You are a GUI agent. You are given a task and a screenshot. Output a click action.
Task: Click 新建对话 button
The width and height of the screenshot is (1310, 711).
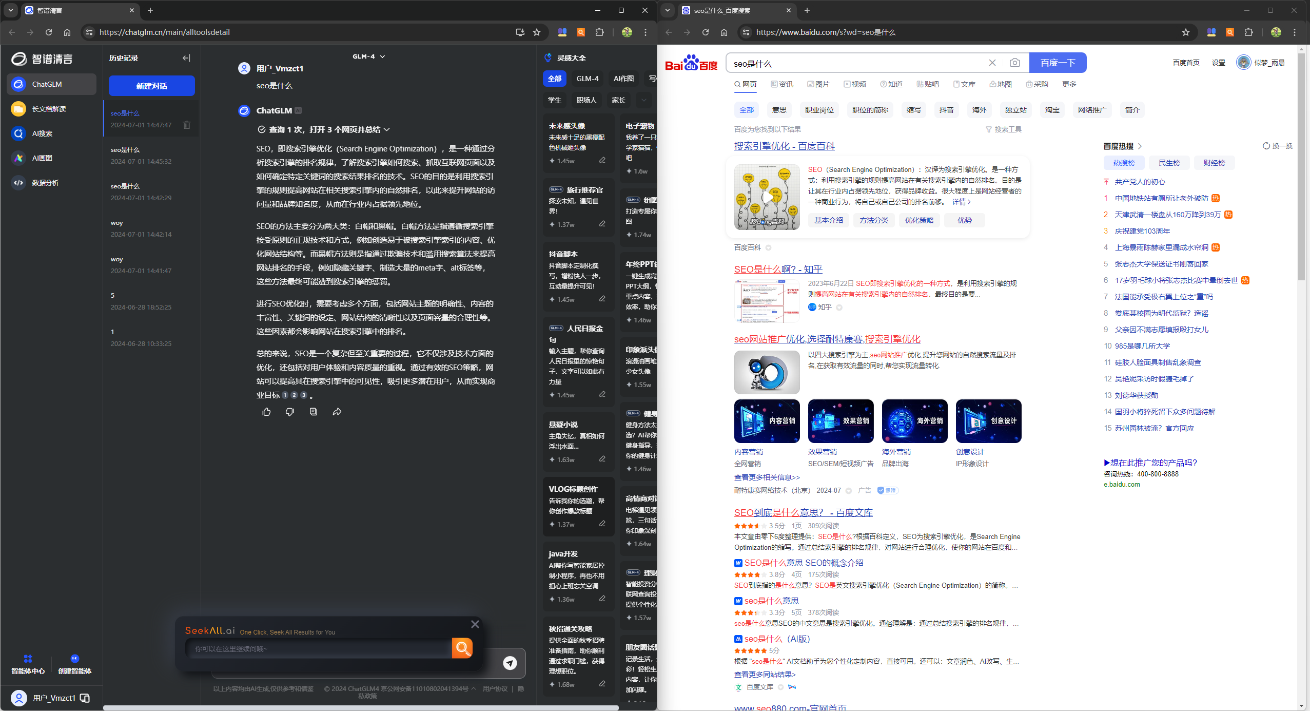click(152, 86)
